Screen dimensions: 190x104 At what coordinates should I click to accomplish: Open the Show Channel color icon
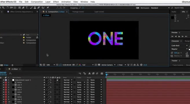click(x=80, y=65)
